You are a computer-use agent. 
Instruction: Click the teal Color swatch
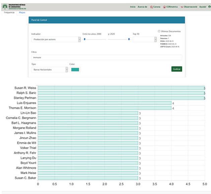click(x=75, y=69)
